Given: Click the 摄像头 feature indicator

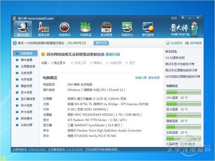Looking at the screenshot, I should point(96,63).
